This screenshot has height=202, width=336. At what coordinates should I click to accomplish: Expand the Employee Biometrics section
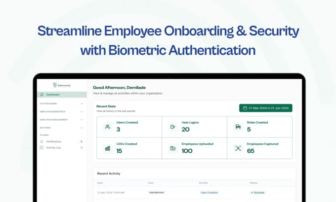pyautogui.click(x=82, y=112)
